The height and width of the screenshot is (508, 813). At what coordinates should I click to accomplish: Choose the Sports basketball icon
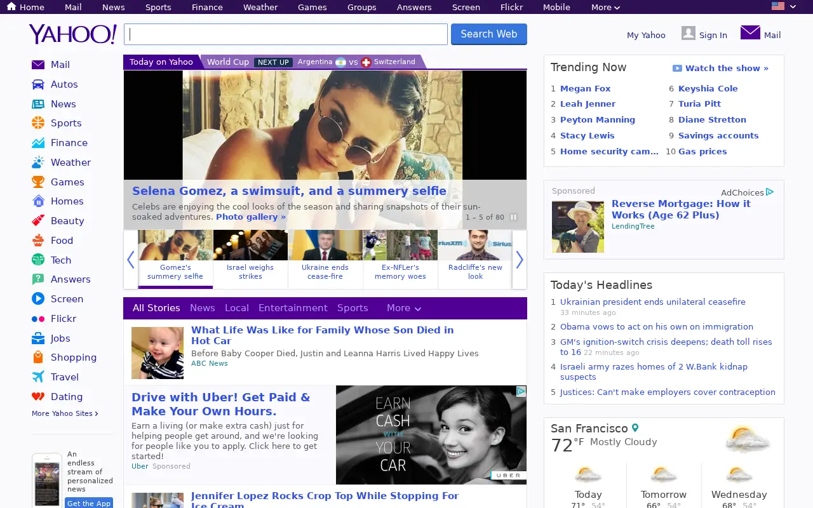pos(38,123)
